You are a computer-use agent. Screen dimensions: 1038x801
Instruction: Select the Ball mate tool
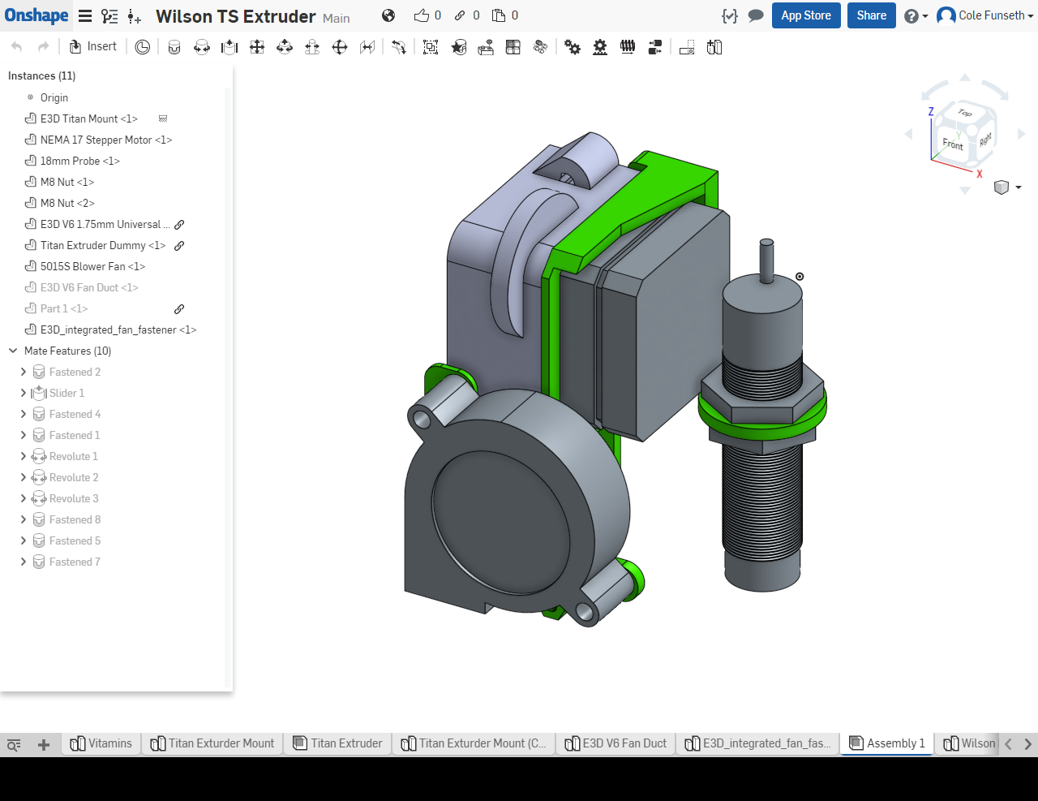click(340, 47)
